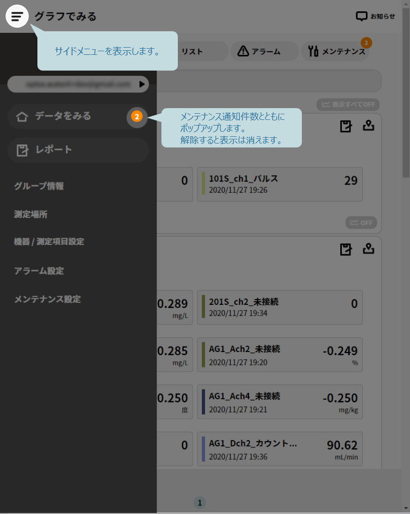Select the AG1_Ach2_未接続 data card
Screen dimensions: 410x515
click(280, 355)
